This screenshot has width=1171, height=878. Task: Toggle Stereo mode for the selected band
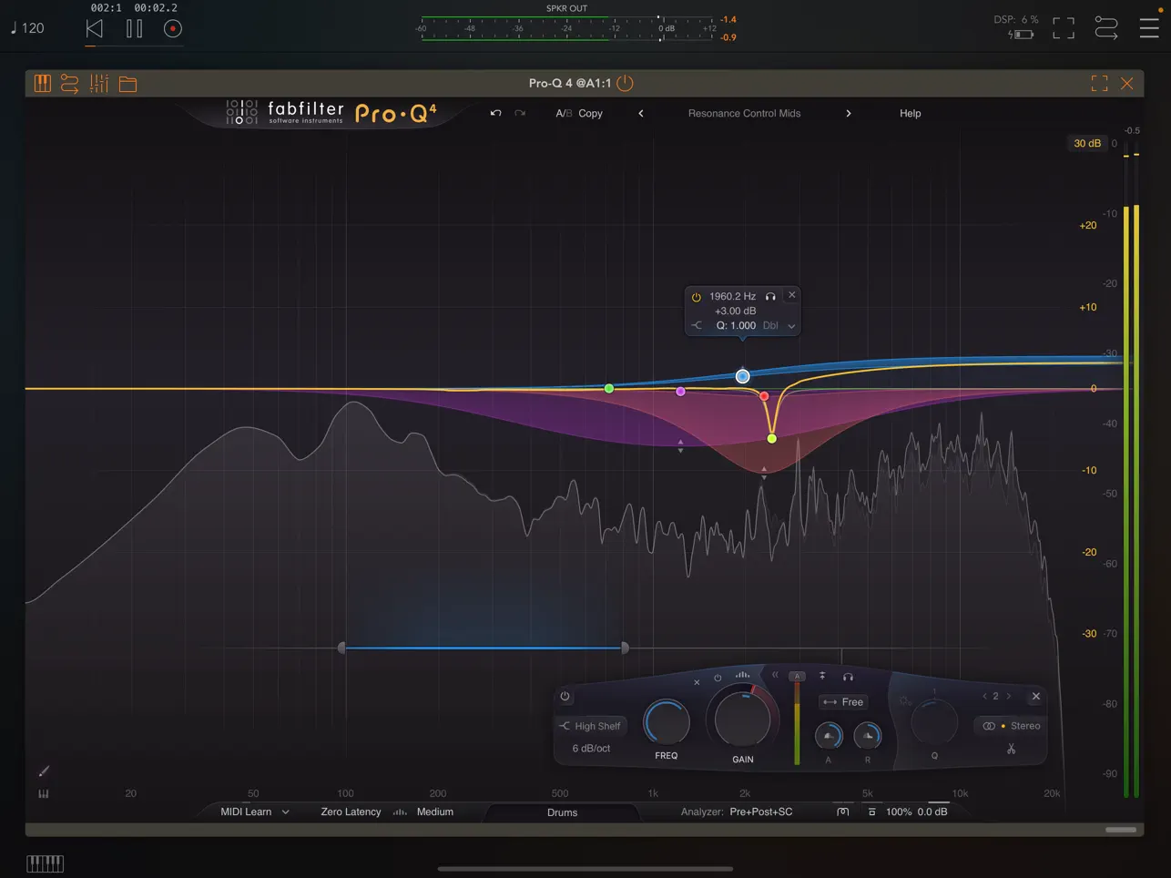(x=1011, y=726)
